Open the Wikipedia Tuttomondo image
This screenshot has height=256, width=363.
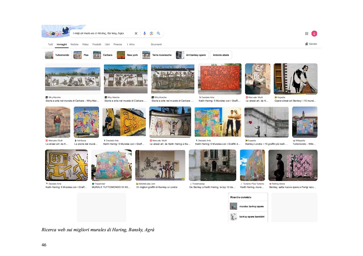(x=305, y=122)
